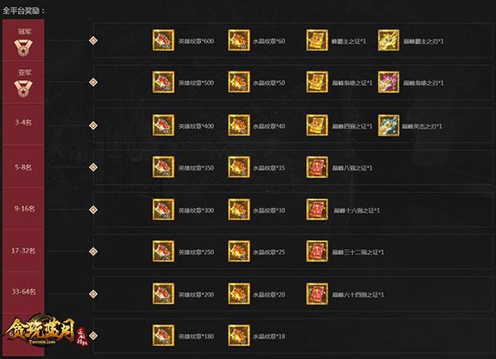
Task: Select the 水晶纹章*25 icon for 17-32名
Action: 239,252
